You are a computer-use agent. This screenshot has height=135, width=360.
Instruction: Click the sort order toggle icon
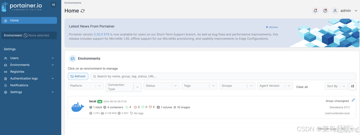[x=352, y=86]
